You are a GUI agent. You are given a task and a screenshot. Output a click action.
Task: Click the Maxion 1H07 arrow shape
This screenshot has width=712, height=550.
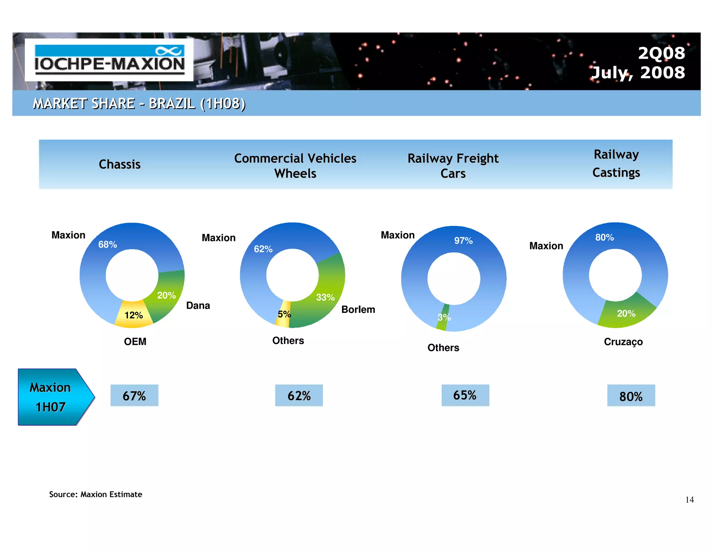point(52,397)
